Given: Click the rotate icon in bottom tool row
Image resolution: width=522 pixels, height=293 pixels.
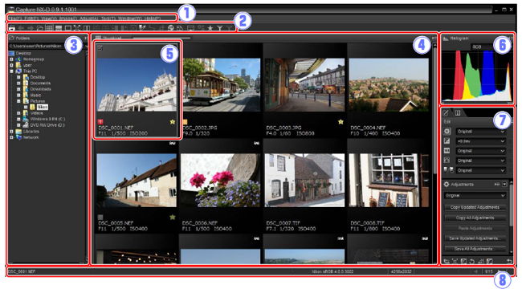Looking at the screenshot, I should coord(471,261).
